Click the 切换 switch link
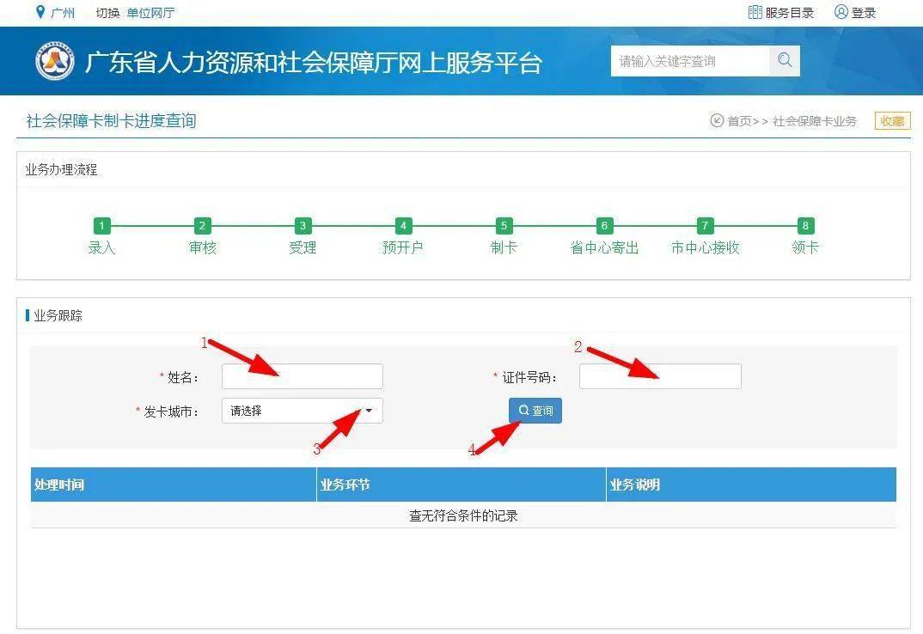This screenshot has width=923, height=634. click(x=107, y=13)
